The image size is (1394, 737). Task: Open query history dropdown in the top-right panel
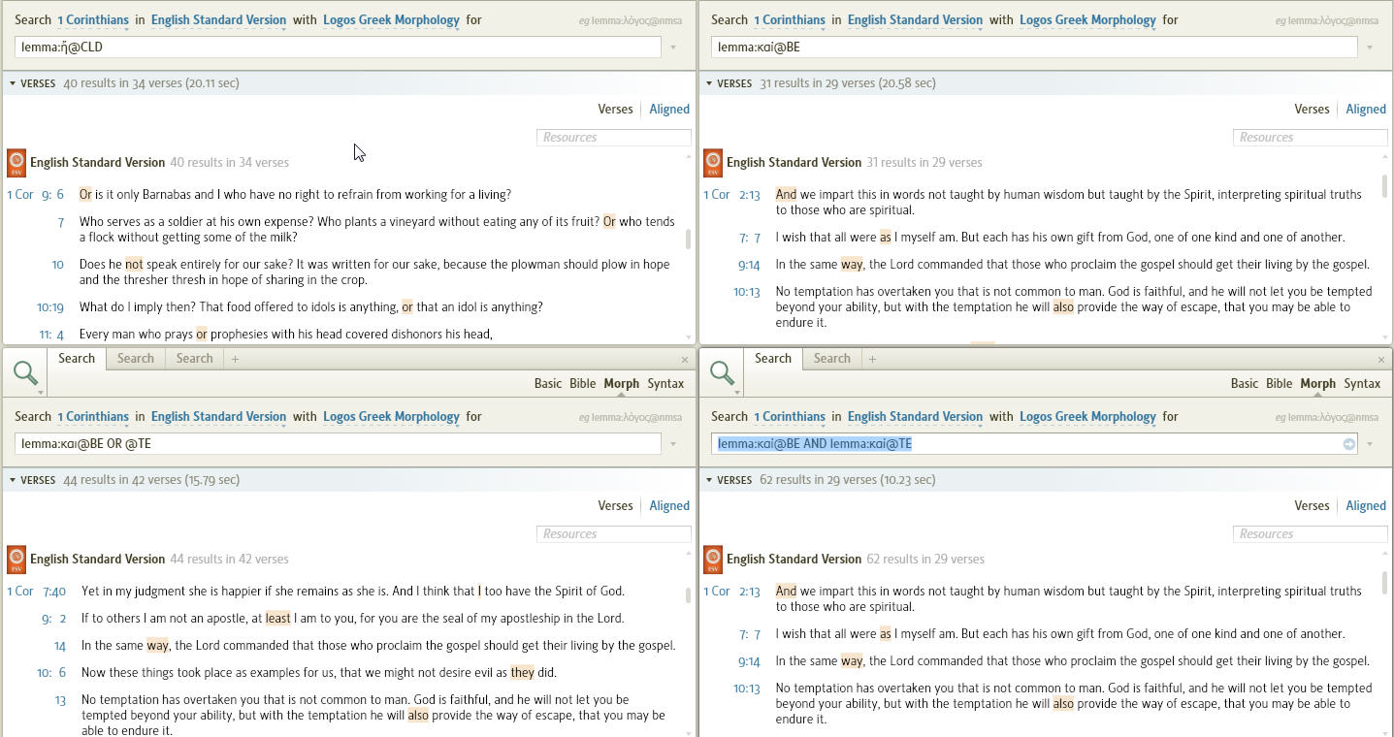1370,48
